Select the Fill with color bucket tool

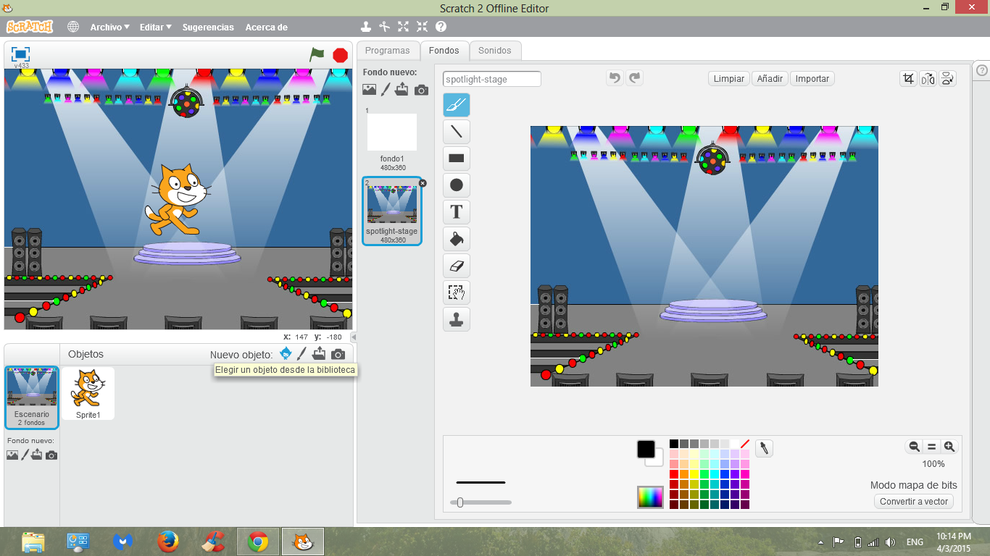[457, 238]
